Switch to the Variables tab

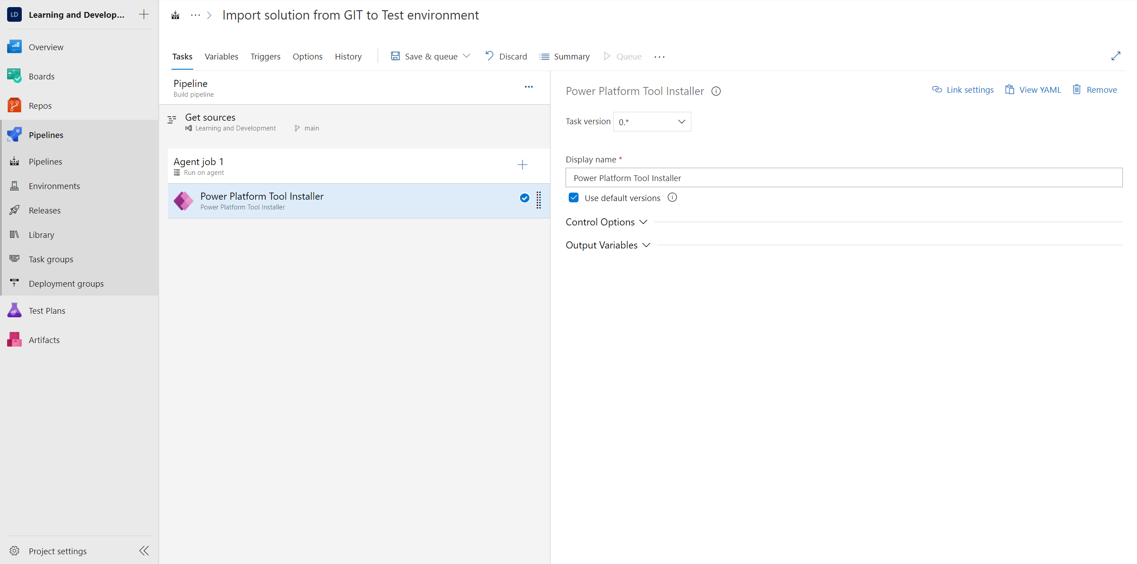[221, 56]
